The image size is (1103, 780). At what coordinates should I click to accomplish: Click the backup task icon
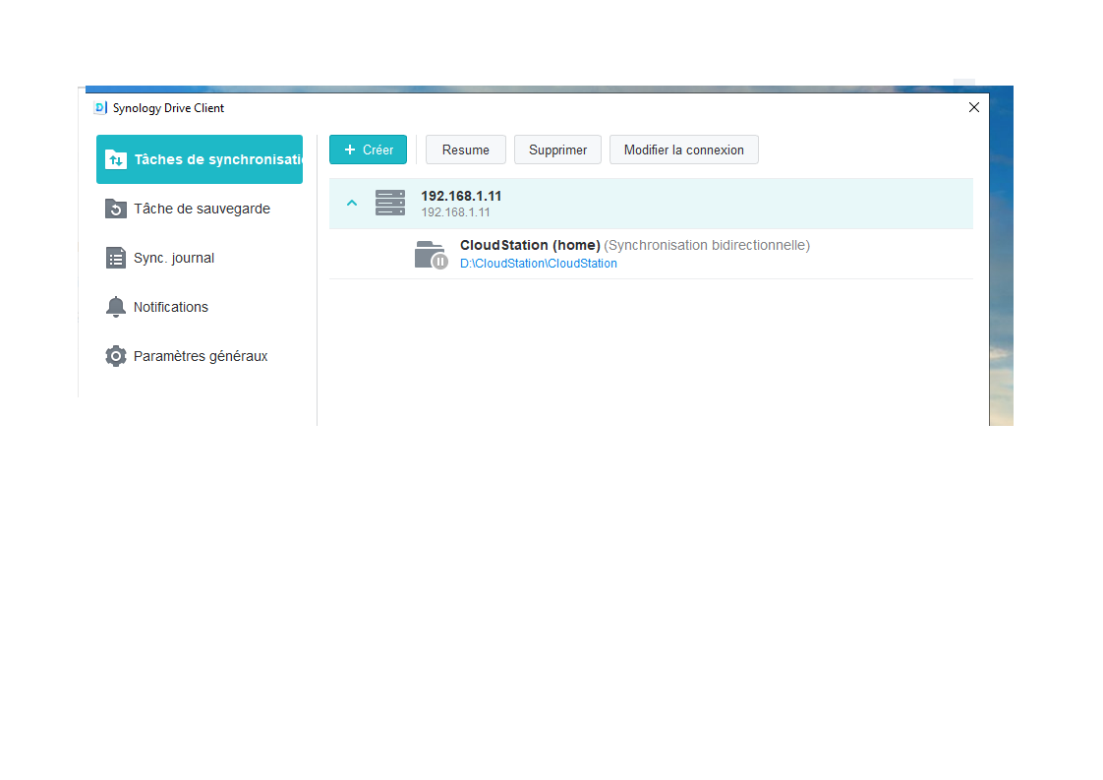pos(115,209)
